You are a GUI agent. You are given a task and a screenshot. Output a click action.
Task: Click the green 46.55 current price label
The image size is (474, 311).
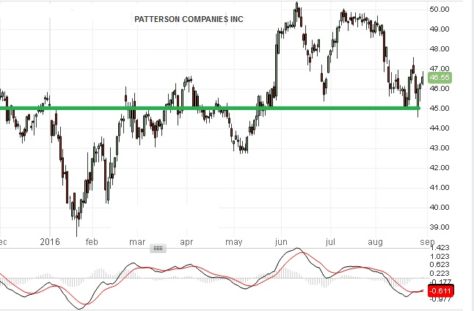[440, 78]
